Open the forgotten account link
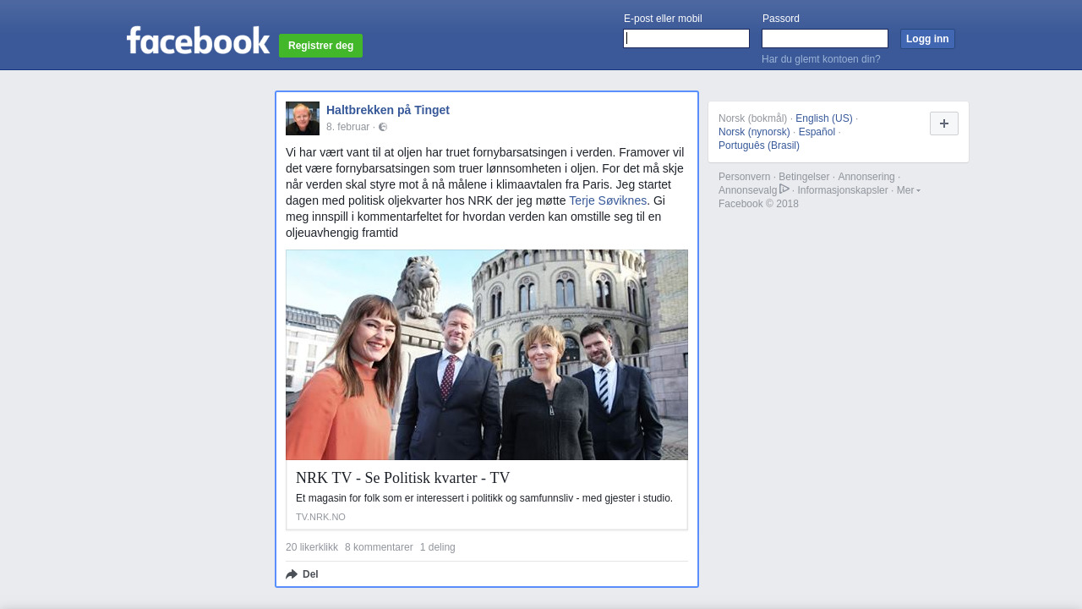The width and height of the screenshot is (1082, 609). [x=821, y=59]
